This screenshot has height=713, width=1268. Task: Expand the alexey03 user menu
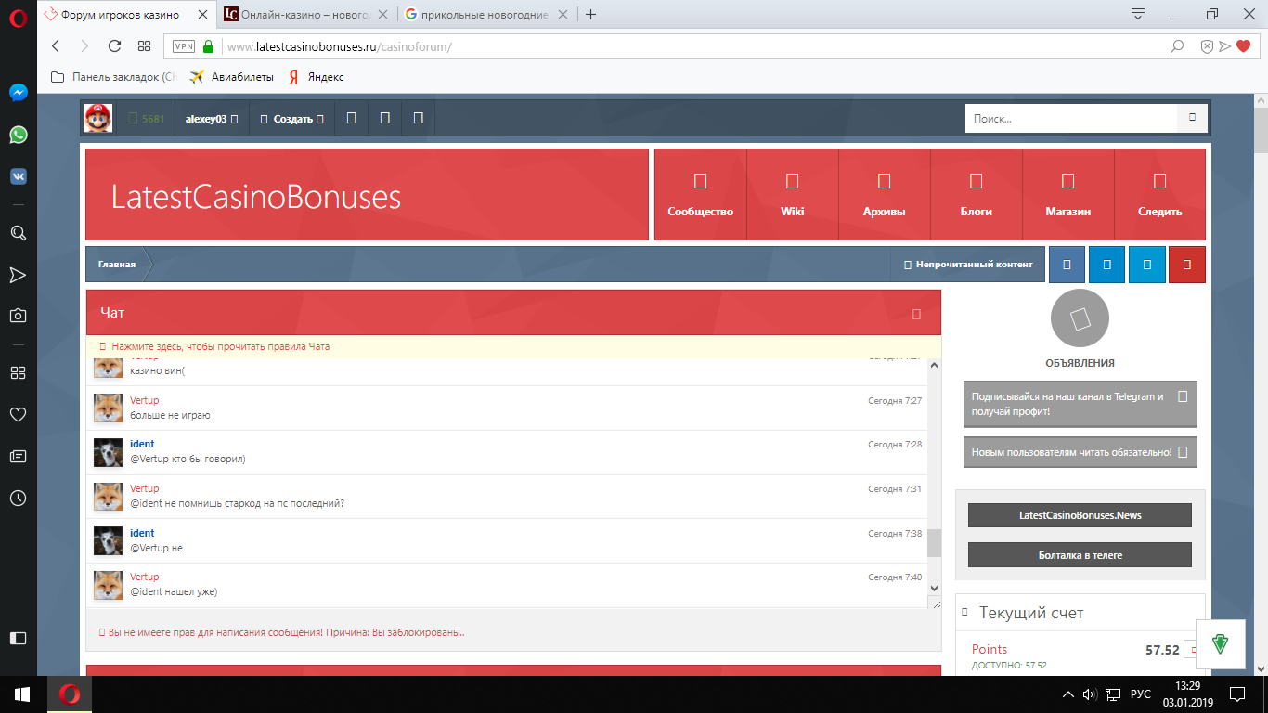212,119
